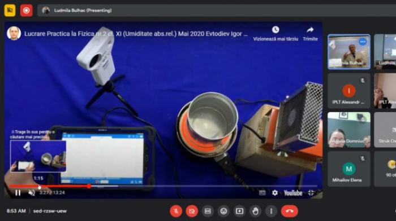Open YouTube player settings gear
This screenshot has width=396, height=221.
pyautogui.click(x=275, y=193)
